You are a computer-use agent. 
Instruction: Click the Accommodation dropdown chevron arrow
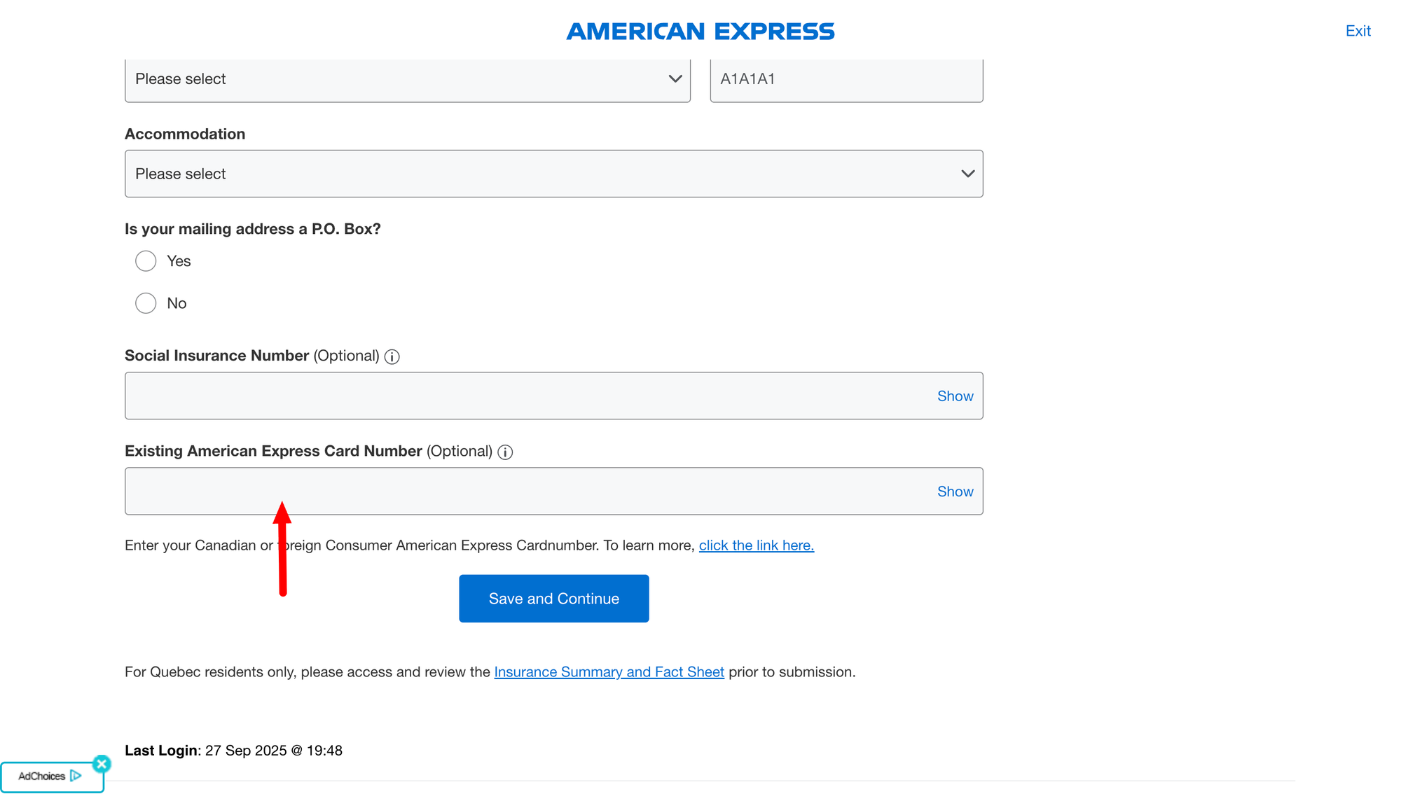(967, 174)
